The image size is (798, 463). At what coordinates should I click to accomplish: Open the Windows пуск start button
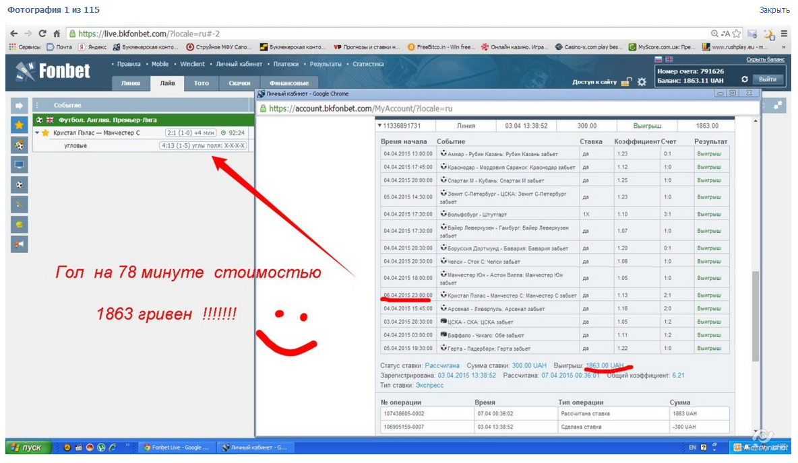click(28, 448)
